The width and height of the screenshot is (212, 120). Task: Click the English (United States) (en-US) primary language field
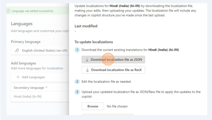pyautogui.click(x=40, y=51)
